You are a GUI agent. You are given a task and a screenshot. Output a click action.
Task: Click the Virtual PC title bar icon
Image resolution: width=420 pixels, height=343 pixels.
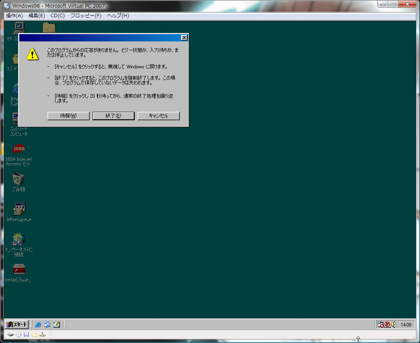[7, 6]
